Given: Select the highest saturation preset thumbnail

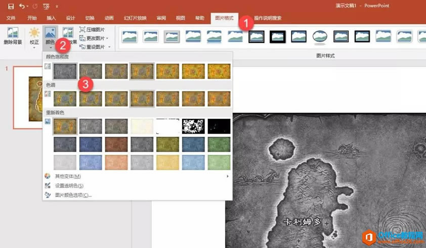Looking at the screenshot, I should 219,71.
